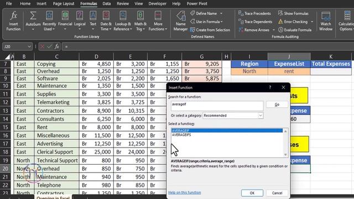
Task: Expand the Define Name dropdown arrow
Action: [x=221, y=13]
